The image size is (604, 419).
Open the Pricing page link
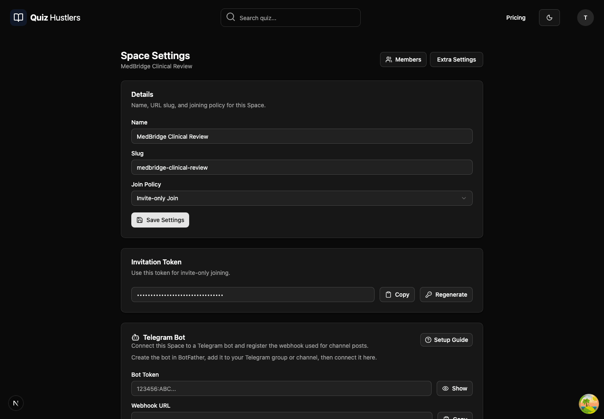click(516, 18)
